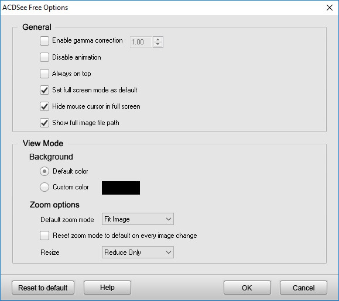Enable gamma correction checkbox

(x=44, y=41)
